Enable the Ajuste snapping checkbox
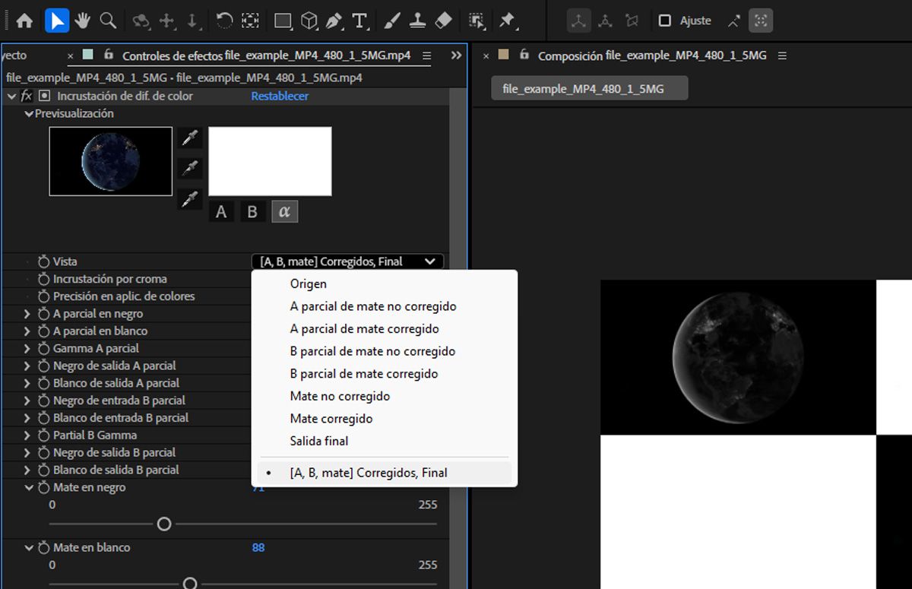912x589 pixels. [x=665, y=21]
